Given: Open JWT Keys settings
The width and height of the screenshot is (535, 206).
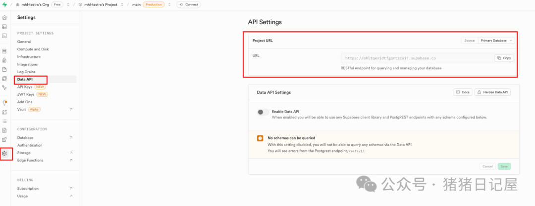Looking at the screenshot, I should pos(26,94).
